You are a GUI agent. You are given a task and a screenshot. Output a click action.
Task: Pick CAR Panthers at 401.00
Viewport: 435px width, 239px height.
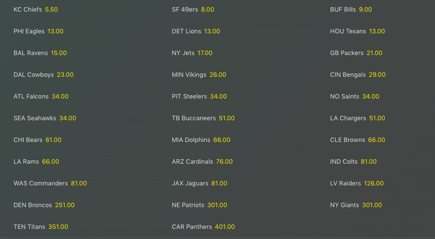click(225, 227)
